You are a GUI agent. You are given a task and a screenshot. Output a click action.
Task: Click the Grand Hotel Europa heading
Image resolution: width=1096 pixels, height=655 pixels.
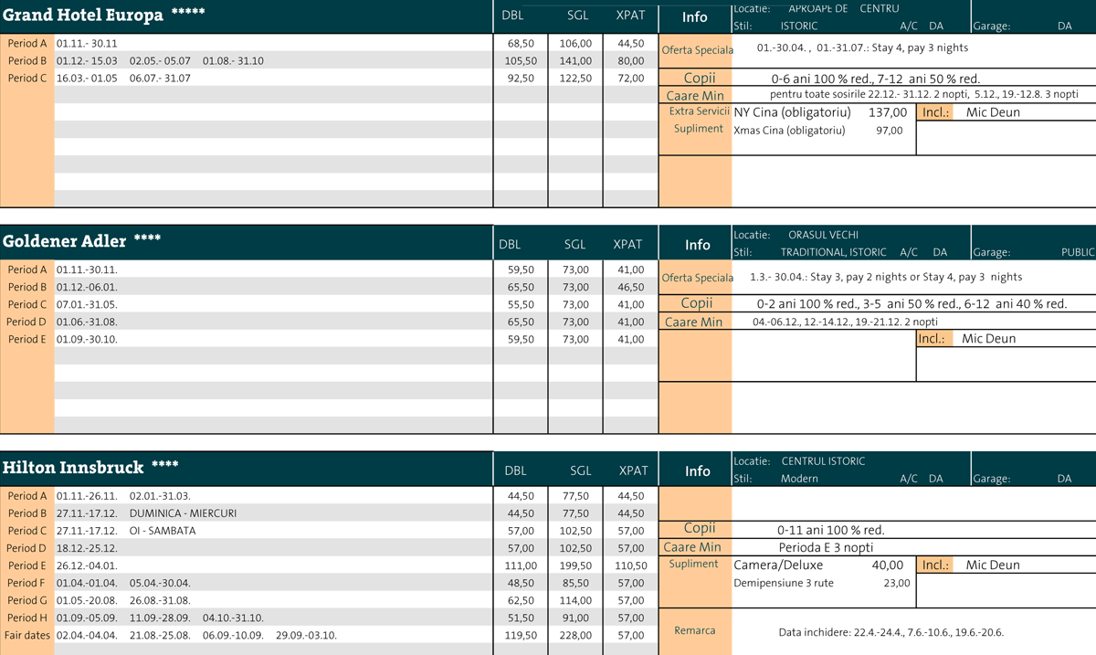[83, 16]
